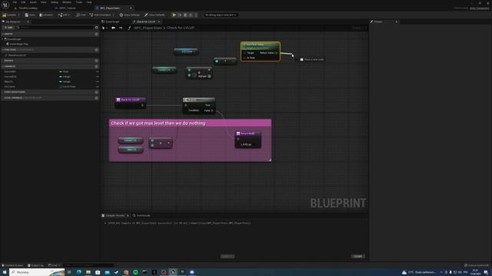
Task: Navigate forward in graph history
Action: (121, 28)
